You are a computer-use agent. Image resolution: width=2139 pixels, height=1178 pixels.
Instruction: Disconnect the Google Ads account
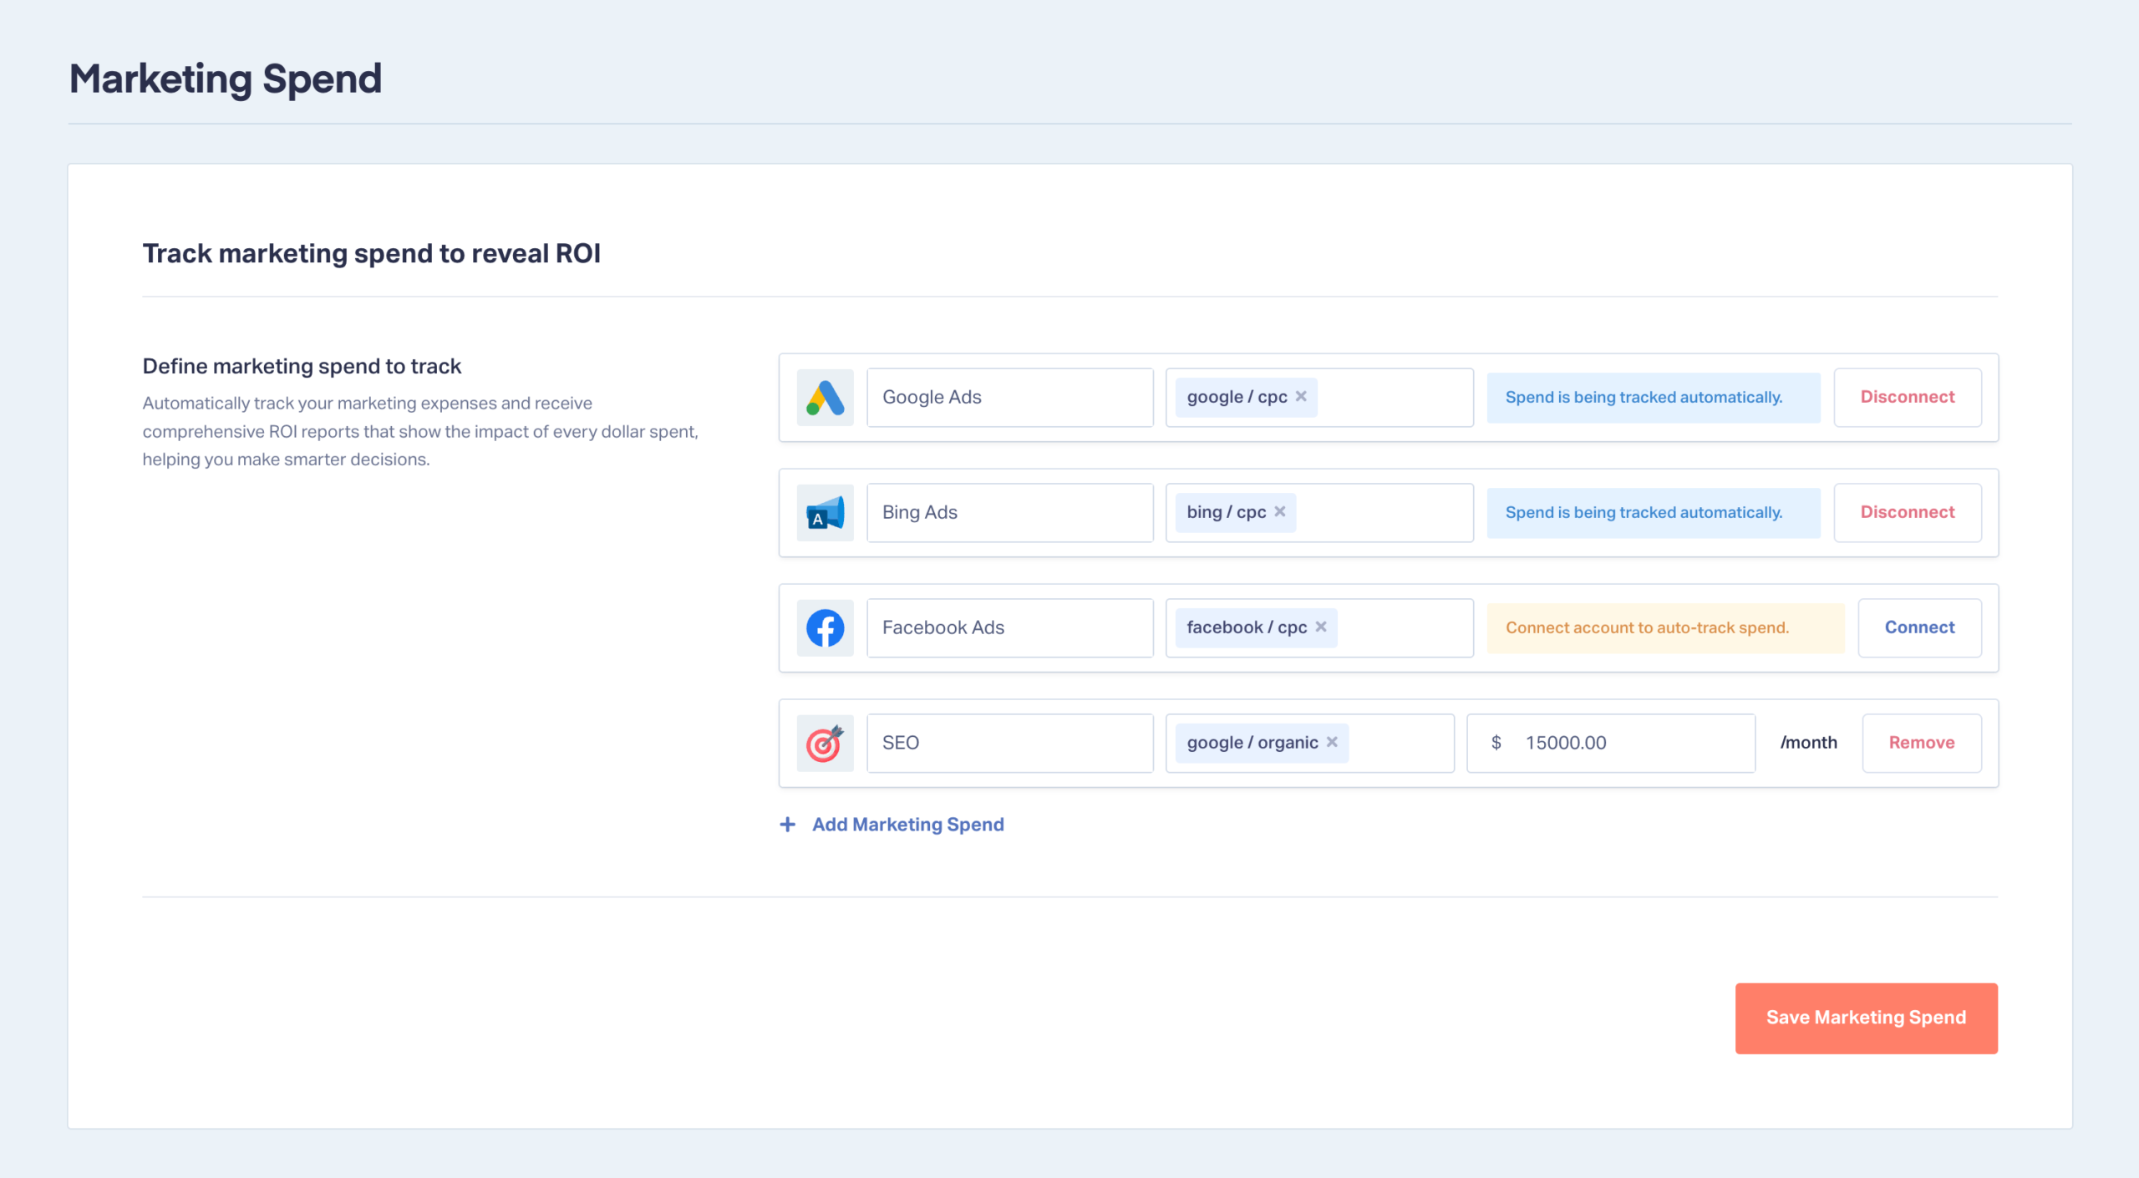pos(1908,398)
